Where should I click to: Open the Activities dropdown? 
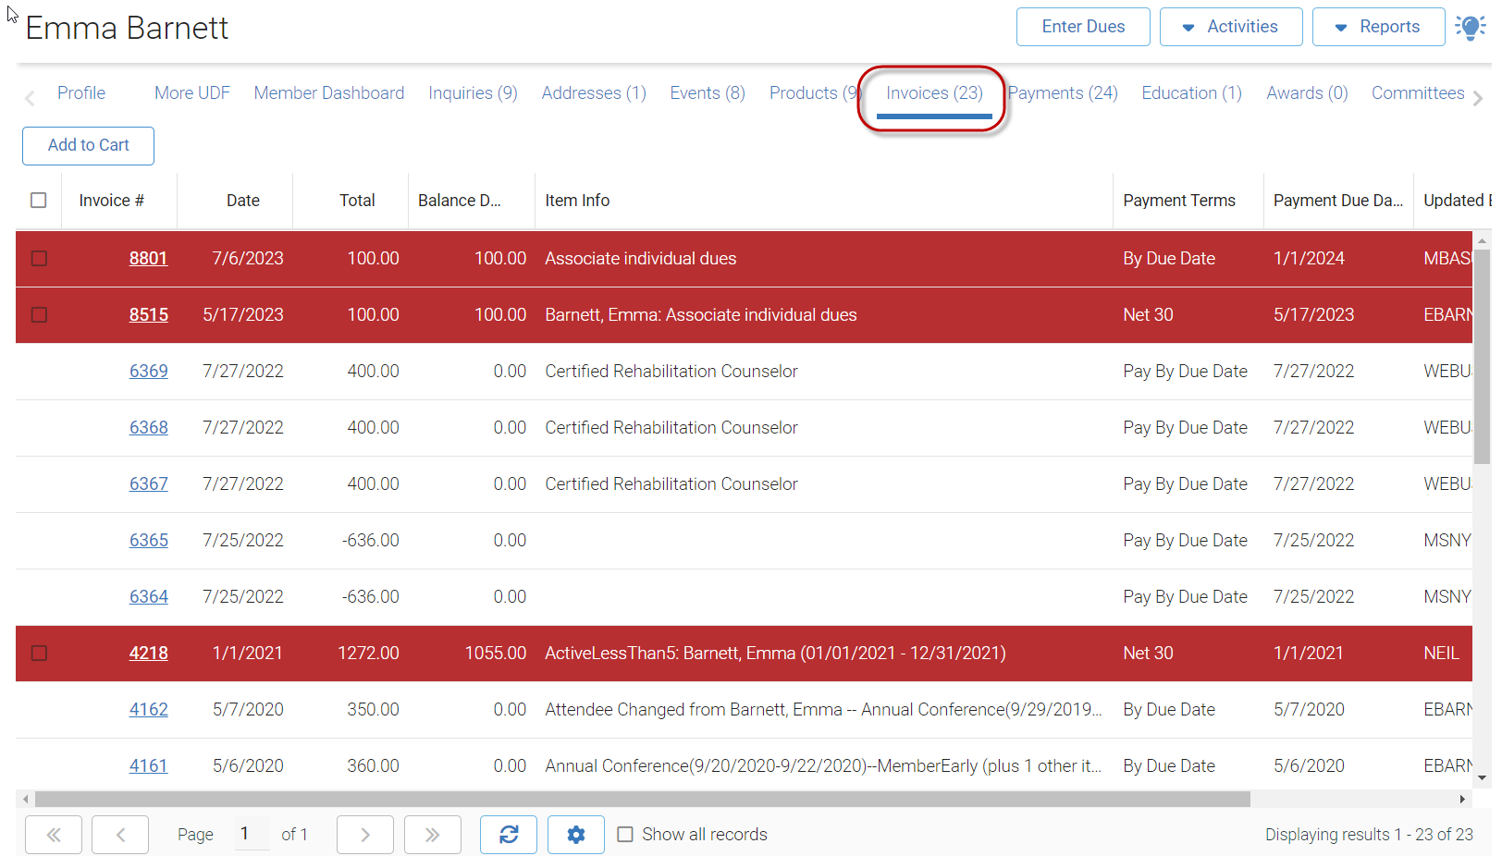point(1231,27)
